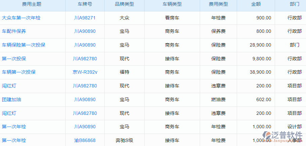Click license plate link 川A98271
The image size is (306, 146).
coord(85,18)
